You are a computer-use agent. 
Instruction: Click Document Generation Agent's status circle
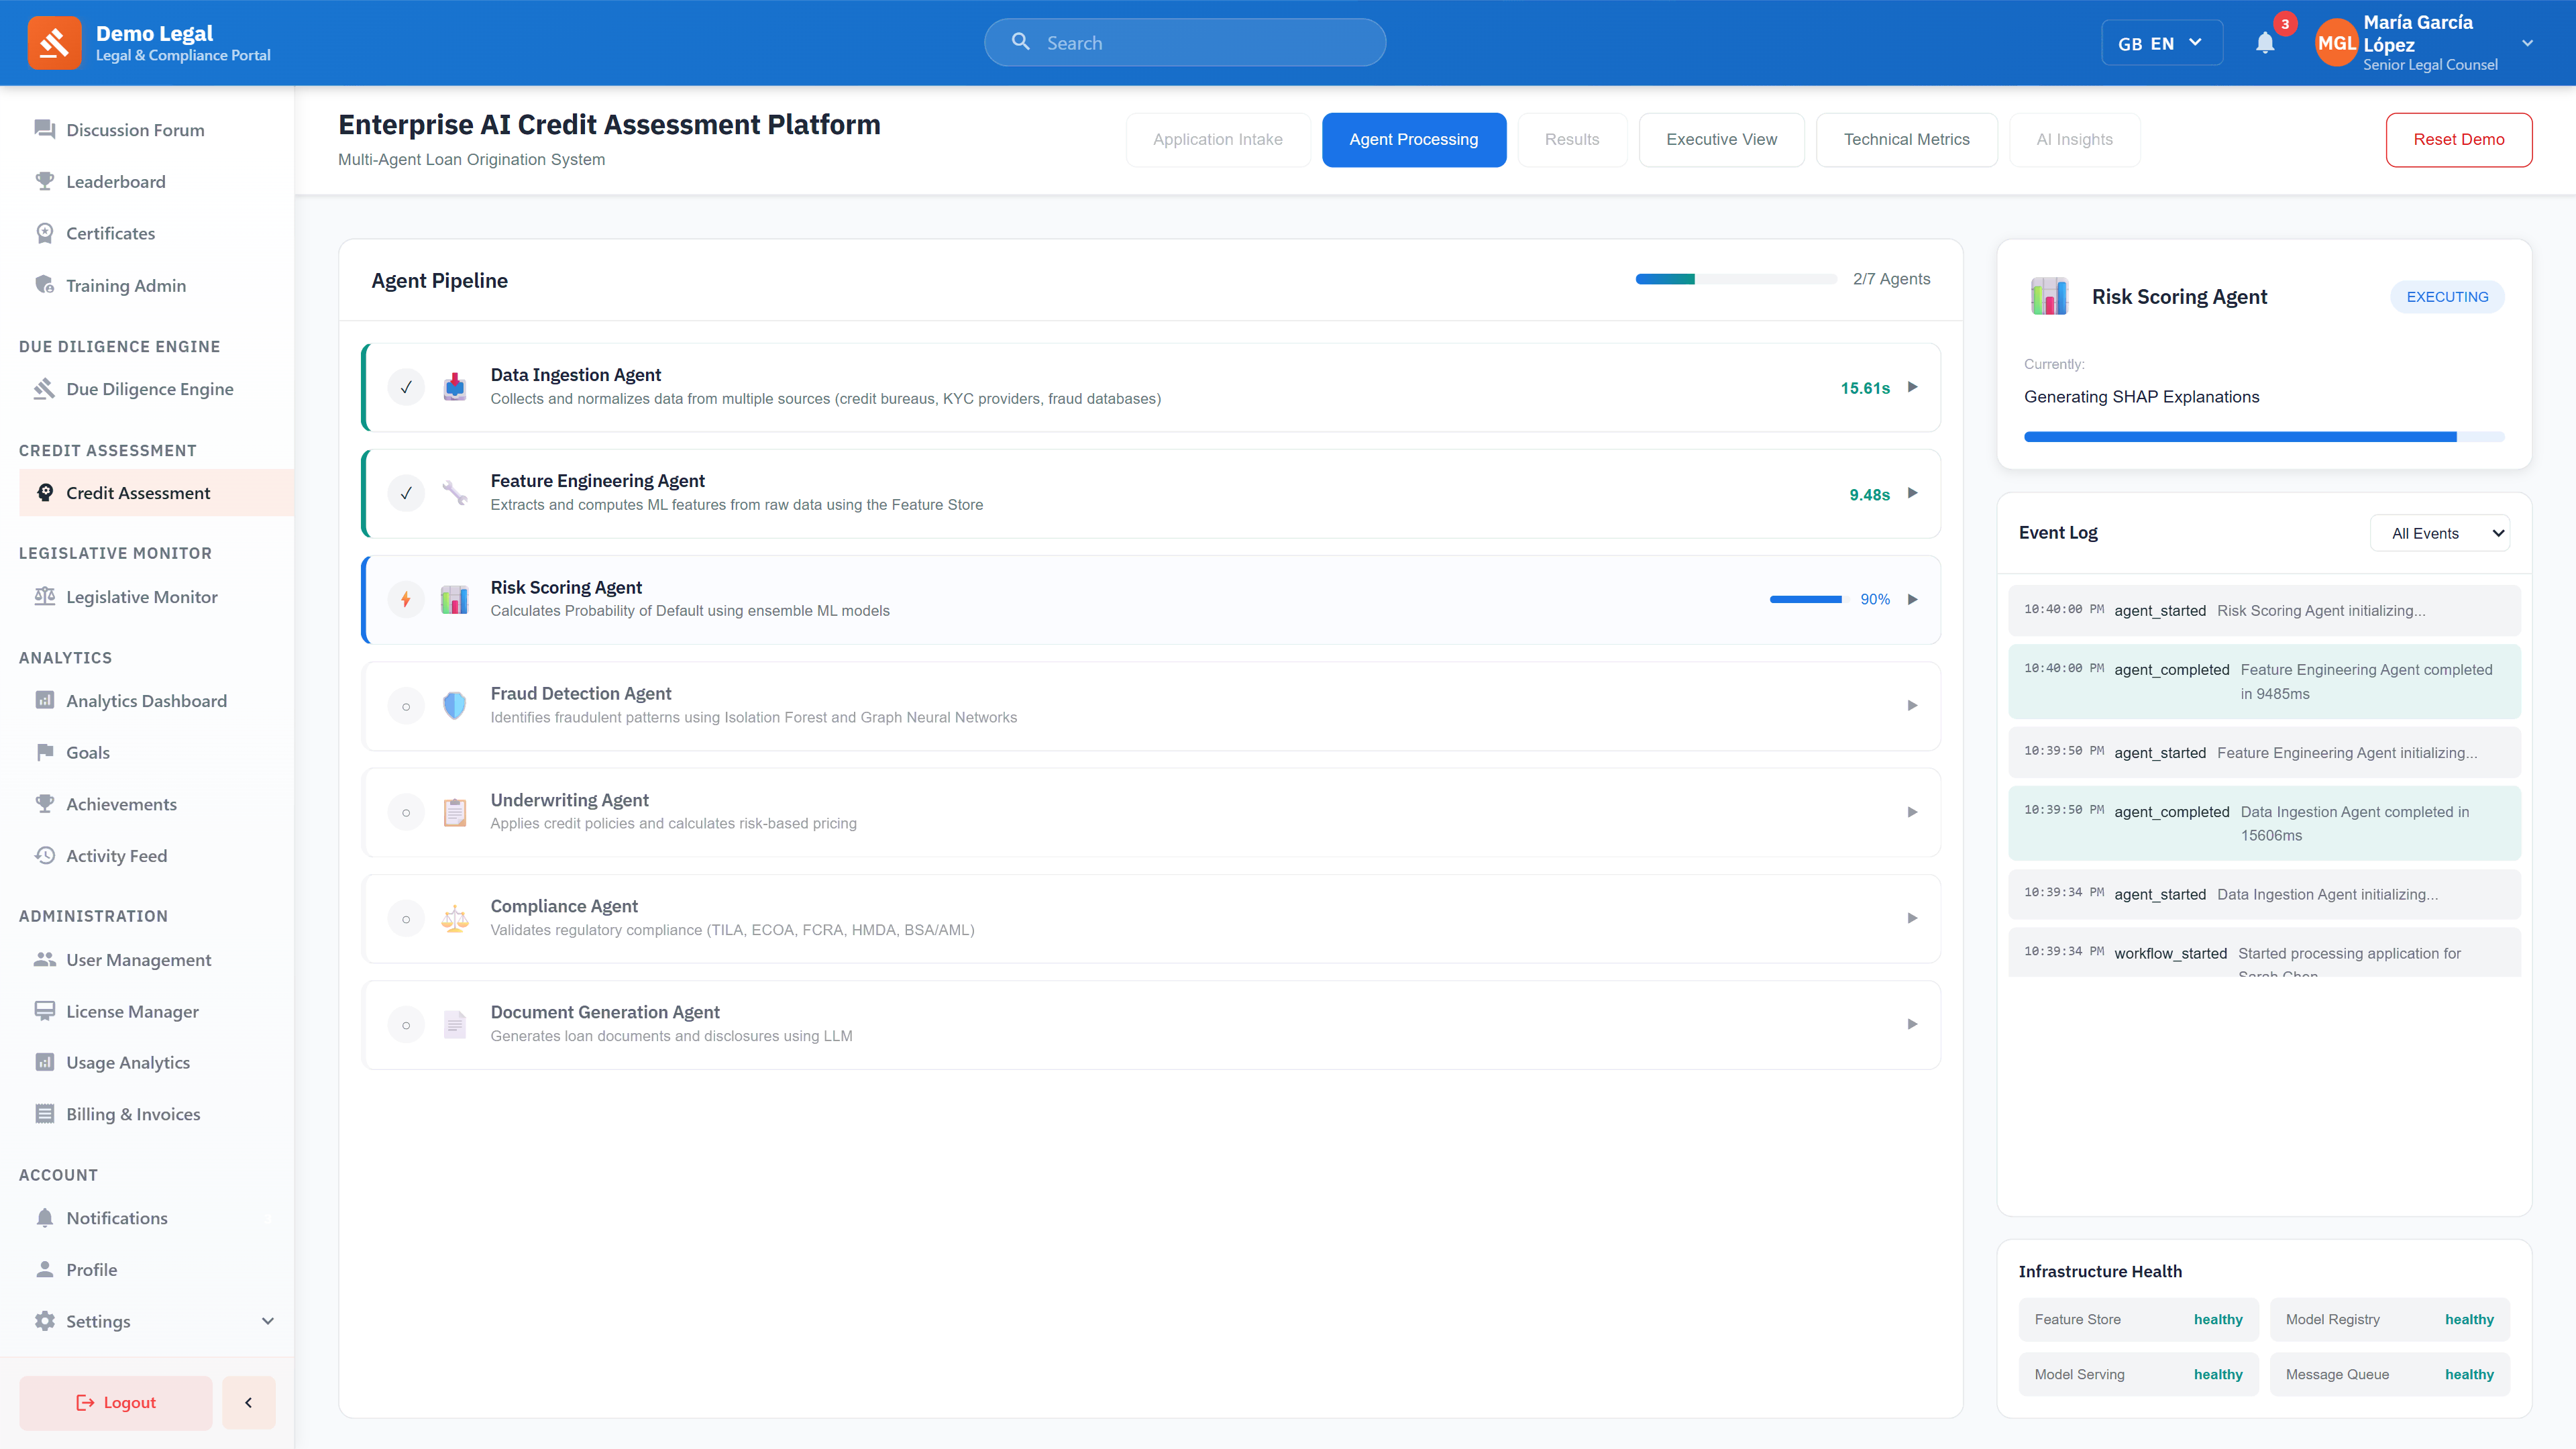[406, 1024]
